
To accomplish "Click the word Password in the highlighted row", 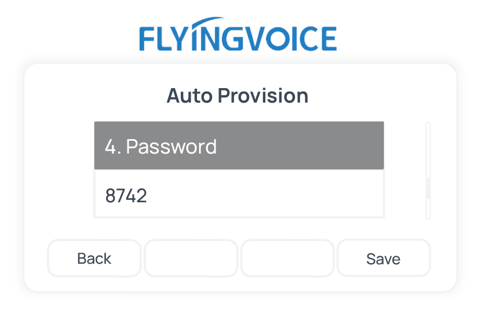I will 172,146.
